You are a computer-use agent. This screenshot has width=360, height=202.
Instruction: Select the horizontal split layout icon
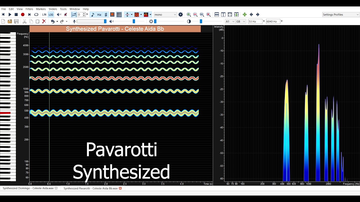[x=217, y=15]
